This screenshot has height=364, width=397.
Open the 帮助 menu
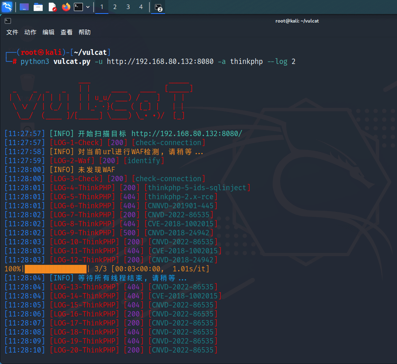click(85, 32)
